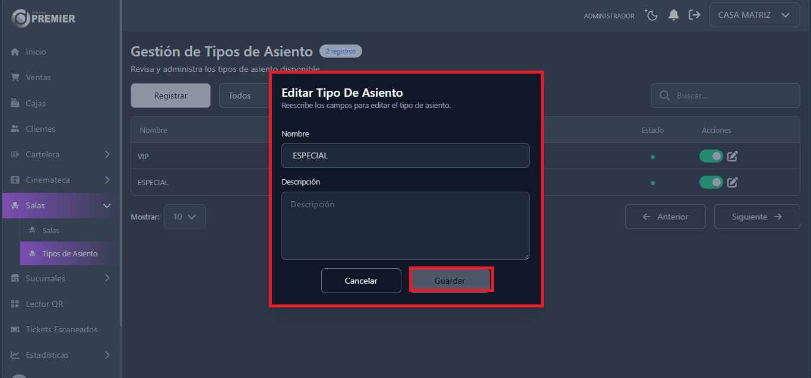Toggle the ESPECIAL estado switch

pos(711,182)
